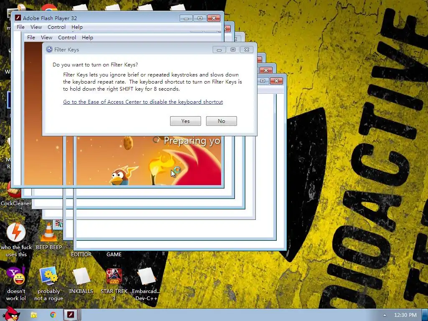The image size is (428, 321).
Task: Open Control menu in second Flash window
Action: tap(67, 37)
